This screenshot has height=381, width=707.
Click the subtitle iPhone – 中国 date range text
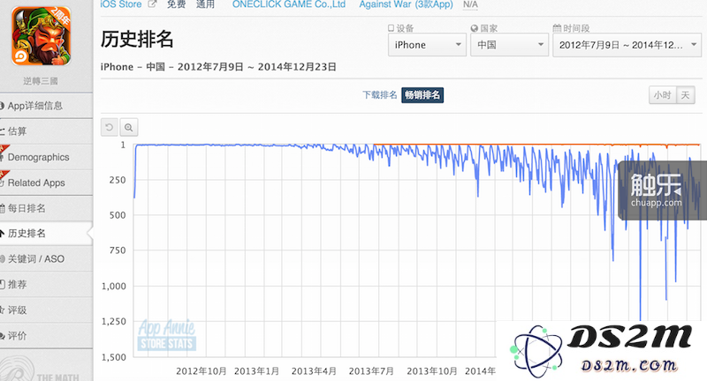click(x=218, y=67)
